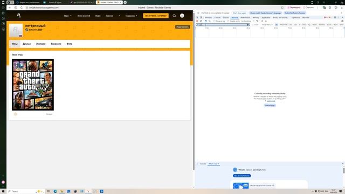Open the DevTools settings gear icon

335,17
